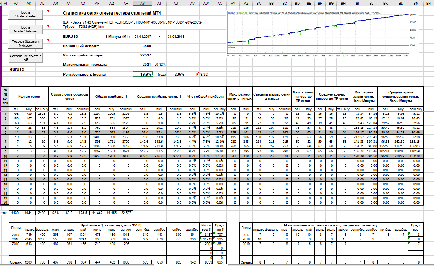Viewport: 434px width, 266px height.
Task: Run the Подсчёт DetailedStatement button
Action: pos(25,29)
